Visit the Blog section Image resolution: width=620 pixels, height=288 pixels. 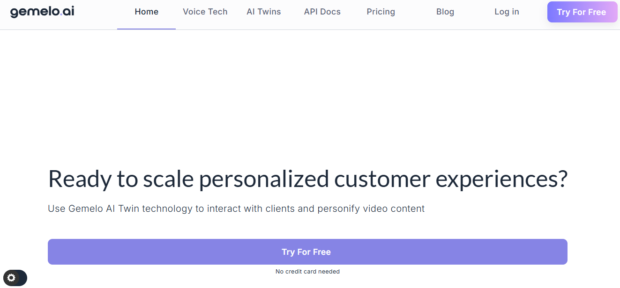(x=445, y=12)
